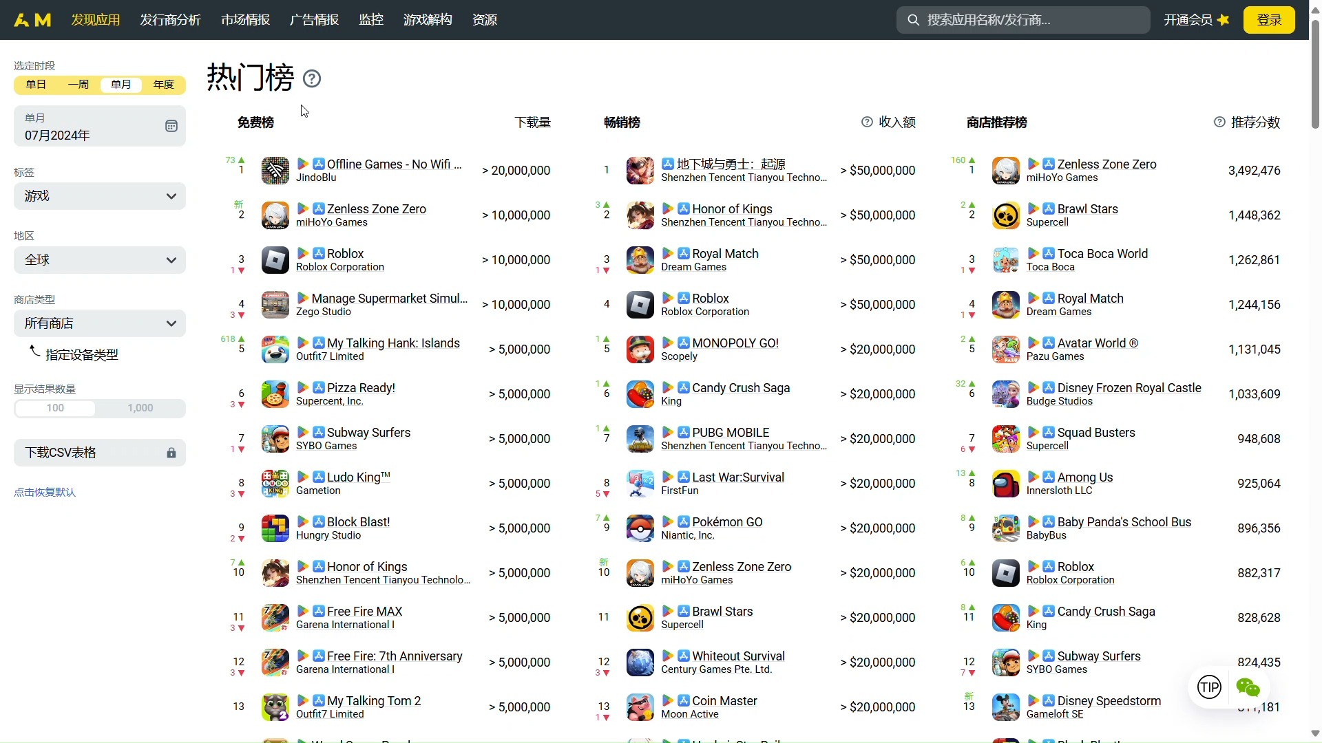Image resolution: width=1322 pixels, height=743 pixels.
Task: Click Google Play icon beside Pizza Ready!
Action: tap(303, 387)
